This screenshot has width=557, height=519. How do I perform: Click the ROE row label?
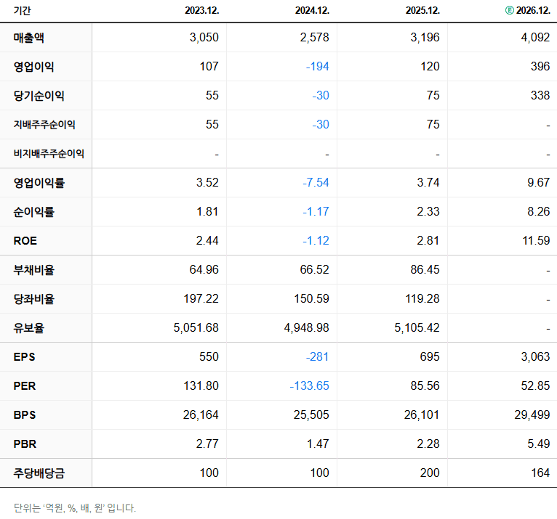pyautogui.click(x=25, y=241)
